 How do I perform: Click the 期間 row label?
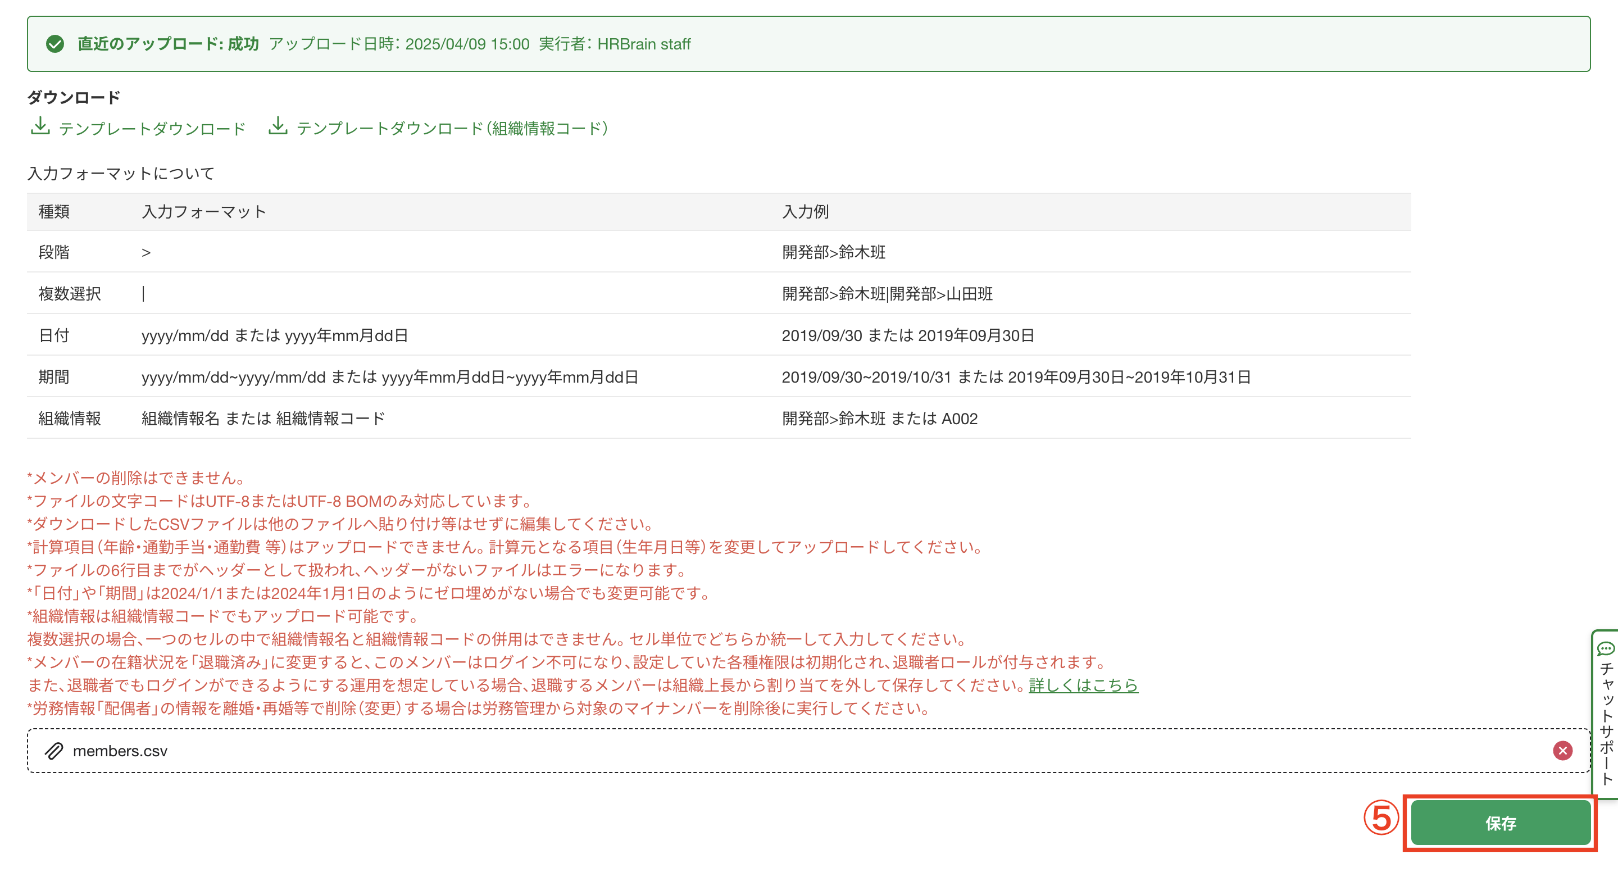(x=54, y=377)
